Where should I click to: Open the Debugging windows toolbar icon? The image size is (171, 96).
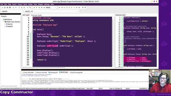point(83,7)
